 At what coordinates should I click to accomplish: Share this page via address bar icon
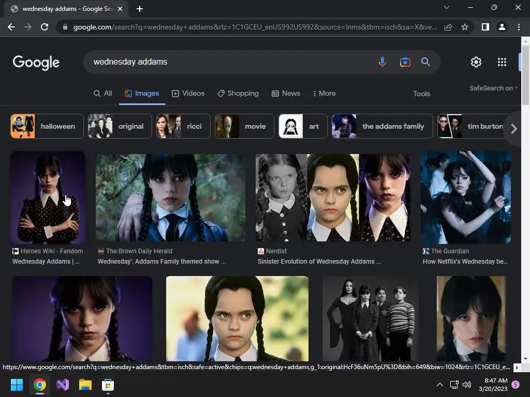tap(448, 27)
